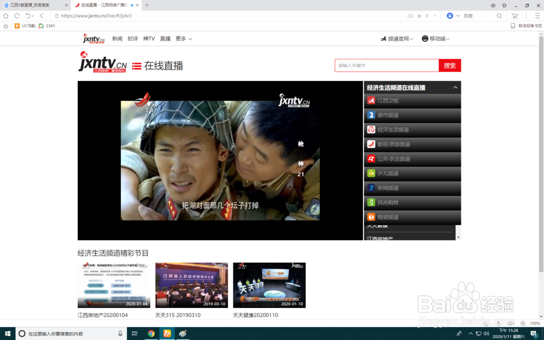Open 移动设备书签 bookmarks
544x340 pixels.
(526, 26)
